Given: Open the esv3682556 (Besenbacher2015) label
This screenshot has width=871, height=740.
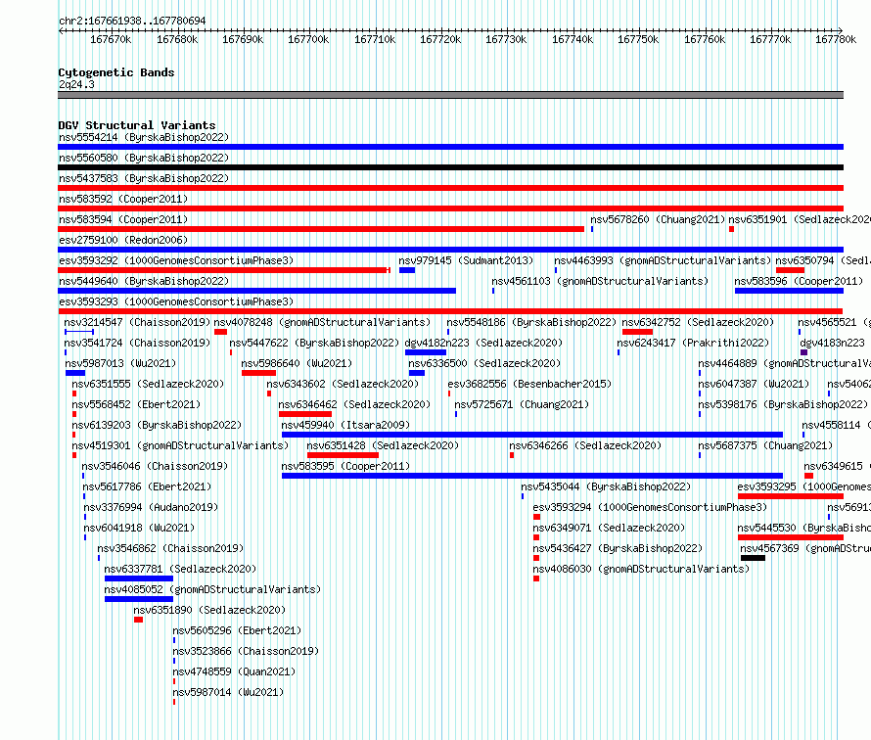Looking at the screenshot, I should (x=529, y=384).
